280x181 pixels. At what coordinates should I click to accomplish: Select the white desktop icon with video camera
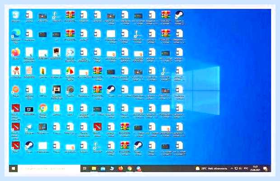point(70,54)
